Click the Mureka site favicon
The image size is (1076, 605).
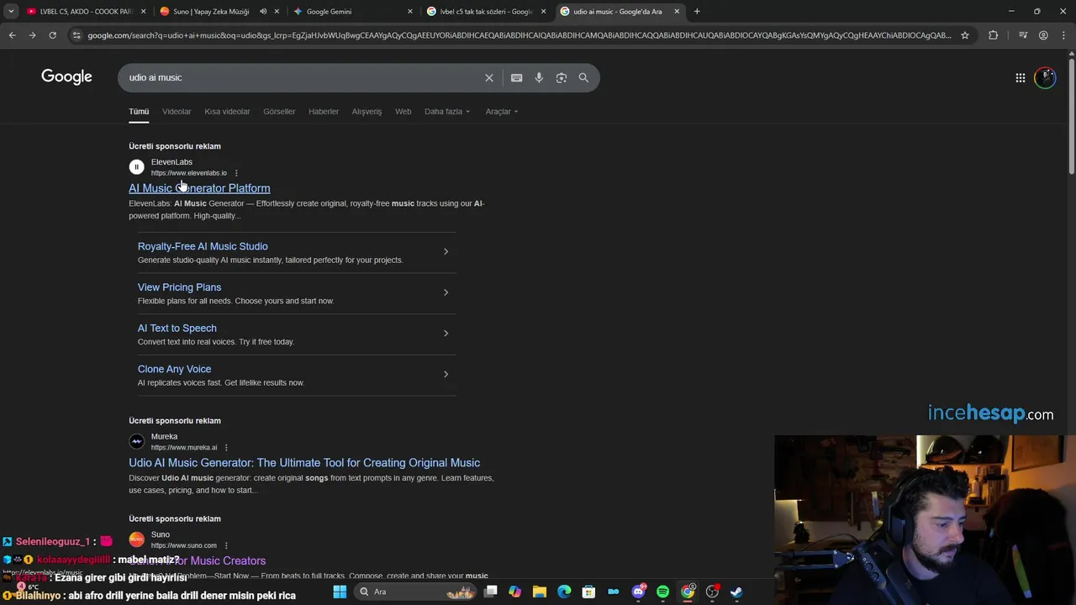tap(136, 441)
